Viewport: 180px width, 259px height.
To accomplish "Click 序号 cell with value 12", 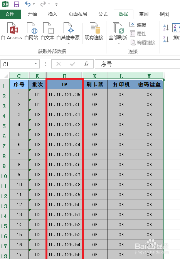I will pyautogui.click(x=19, y=204).
